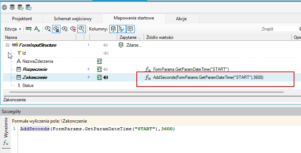
Task: Open the Edycja dropdown menu
Action: point(13,29)
